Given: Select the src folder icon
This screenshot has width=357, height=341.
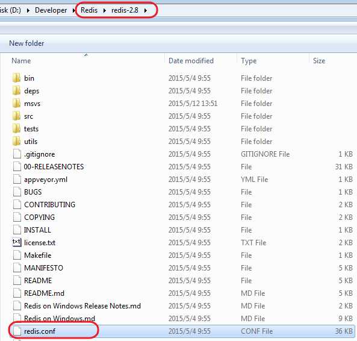Looking at the screenshot, I should click(x=17, y=116).
